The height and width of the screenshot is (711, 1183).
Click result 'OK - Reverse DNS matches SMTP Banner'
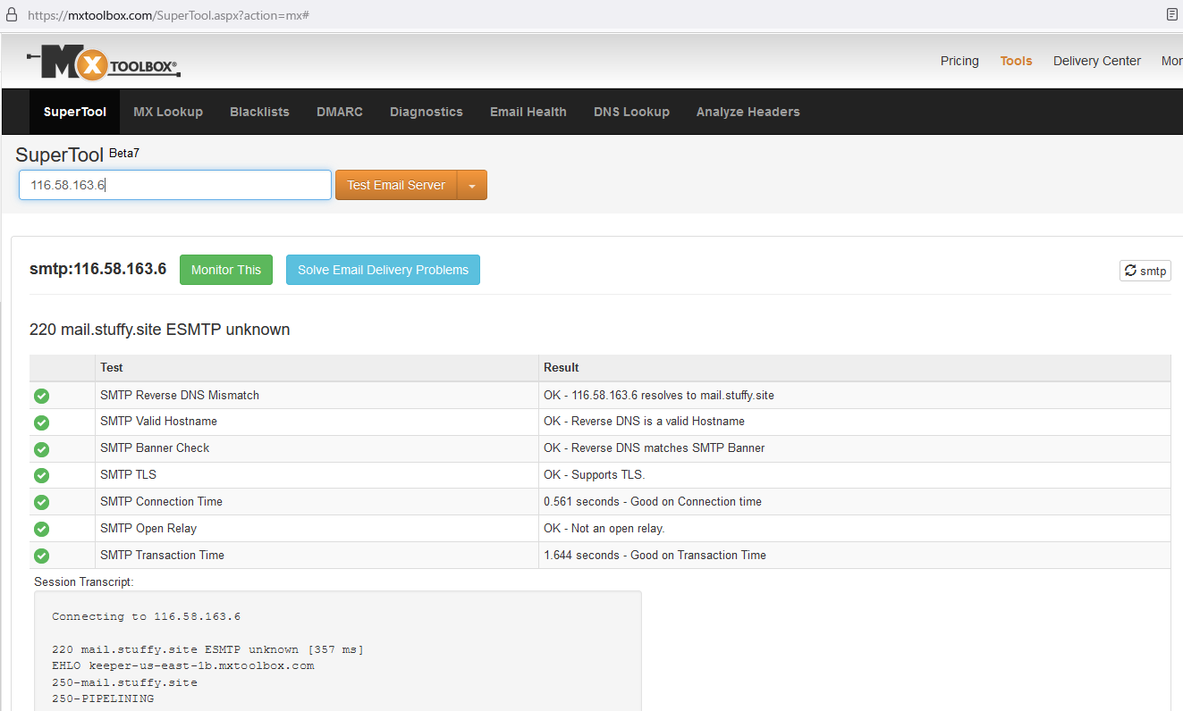tap(655, 448)
